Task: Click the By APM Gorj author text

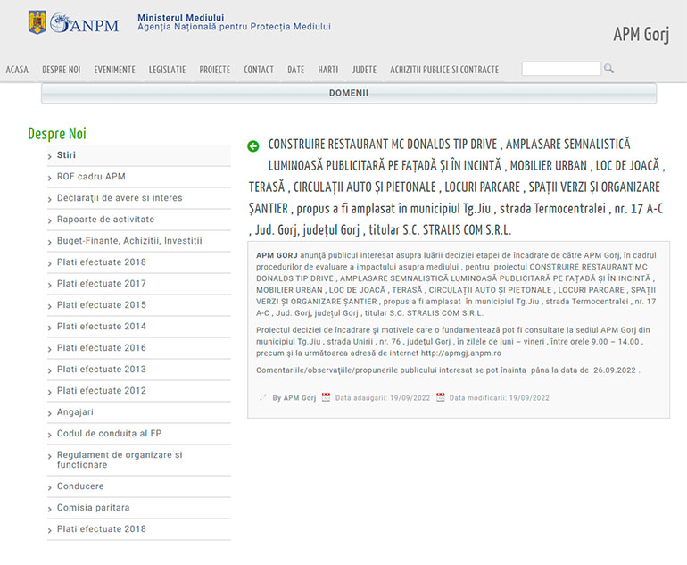Action: (294, 398)
